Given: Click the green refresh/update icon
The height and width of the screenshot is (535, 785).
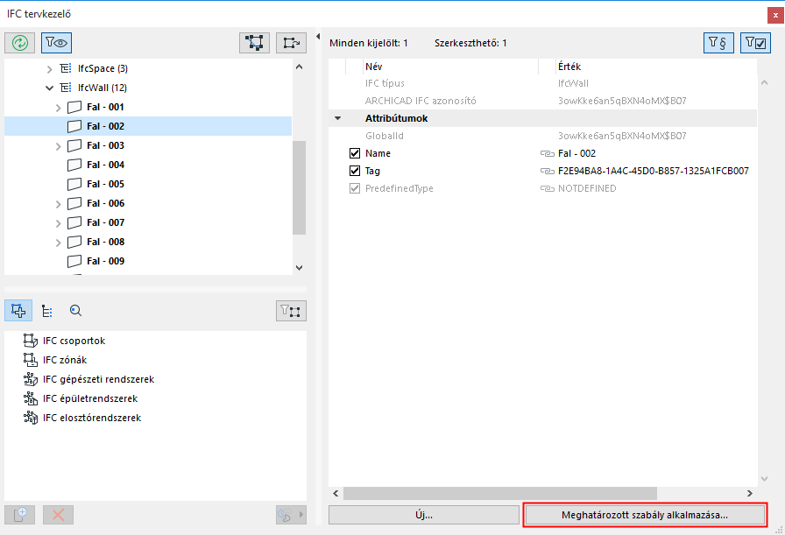Looking at the screenshot, I should coord(19,43).
